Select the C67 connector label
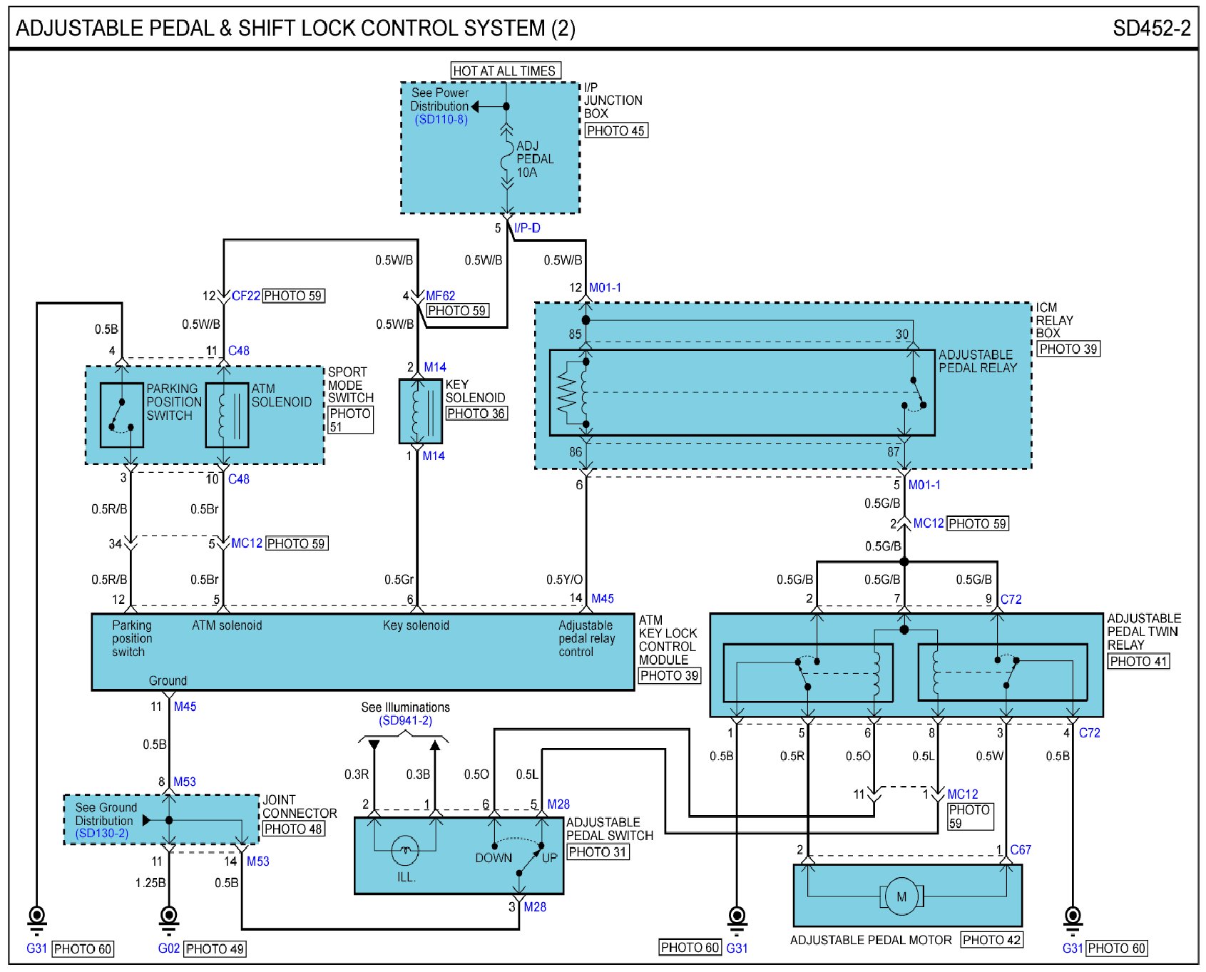This screenshot has height=972, width=1206. (x=1020, y=849)
